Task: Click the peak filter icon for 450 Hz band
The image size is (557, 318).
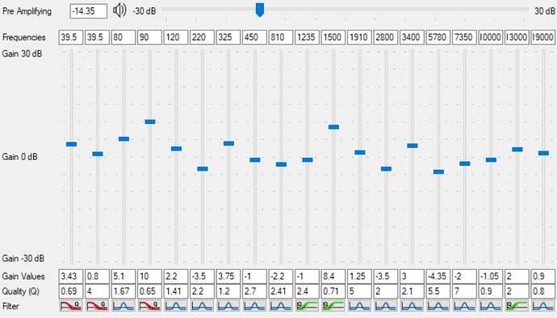Action: 255,306
